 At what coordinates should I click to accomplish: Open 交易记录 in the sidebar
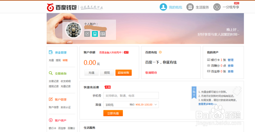(54, 81)
